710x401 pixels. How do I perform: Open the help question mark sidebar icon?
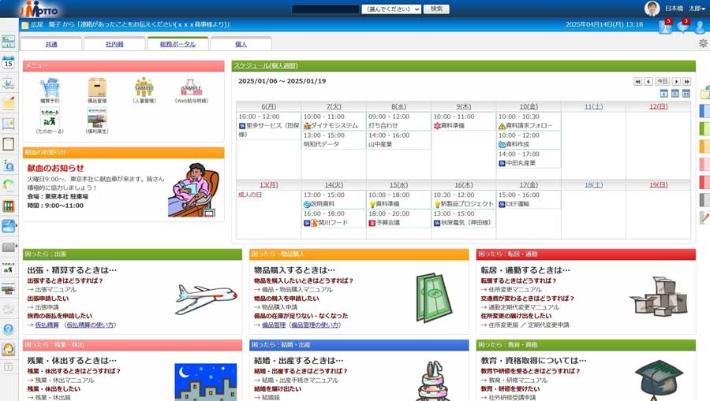pos(9,329)
